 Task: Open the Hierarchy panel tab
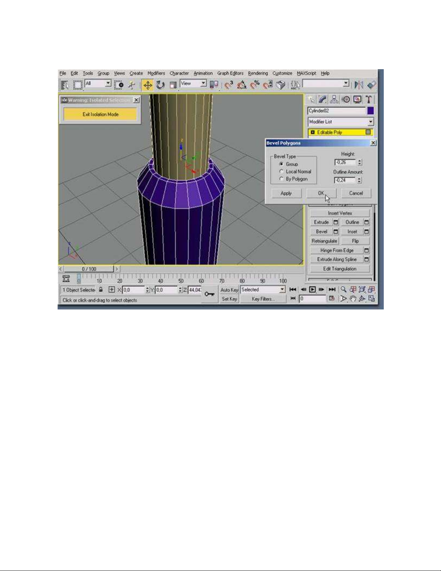coord(334,99)
